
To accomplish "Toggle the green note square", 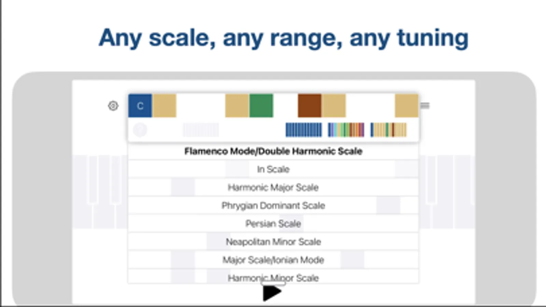I will pos(261,106).
